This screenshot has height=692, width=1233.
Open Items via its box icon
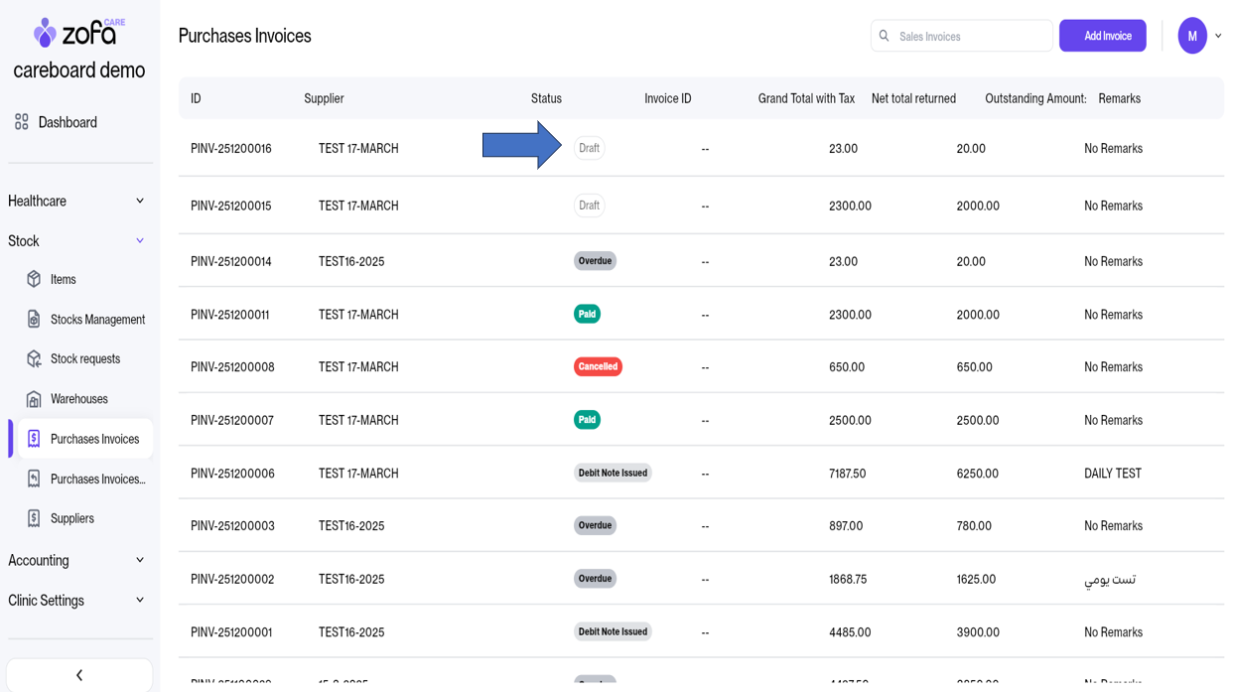[x=34, y=279]
